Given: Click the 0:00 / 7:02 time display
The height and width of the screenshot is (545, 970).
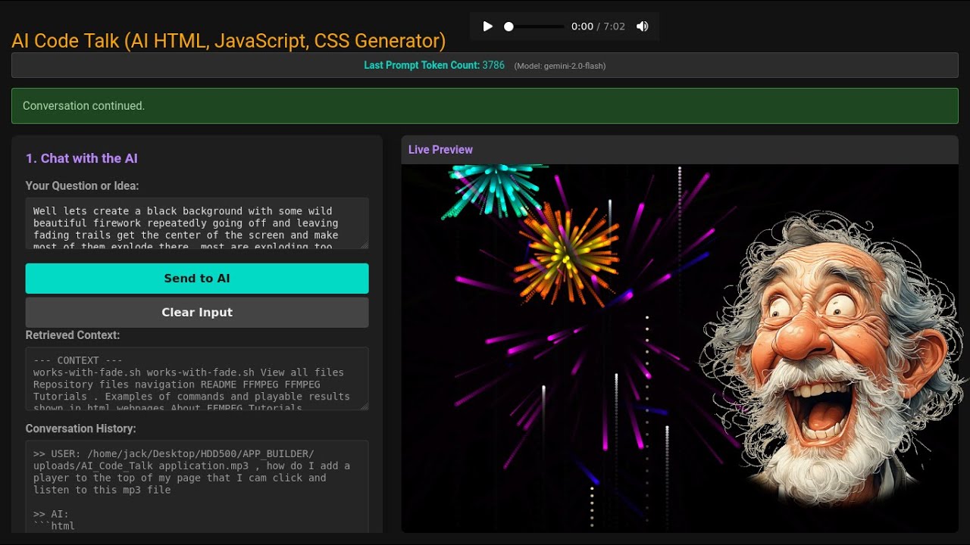Looking at the screenshot, I should (598, 26).
